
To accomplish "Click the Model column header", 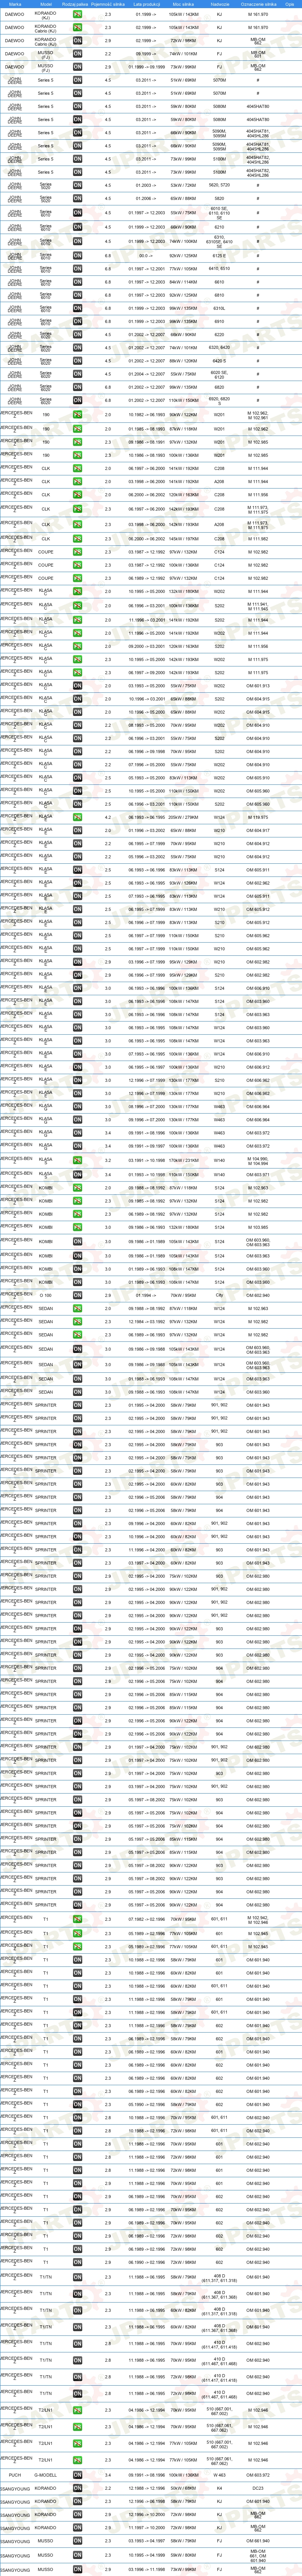I will click(x=46, y=4).
